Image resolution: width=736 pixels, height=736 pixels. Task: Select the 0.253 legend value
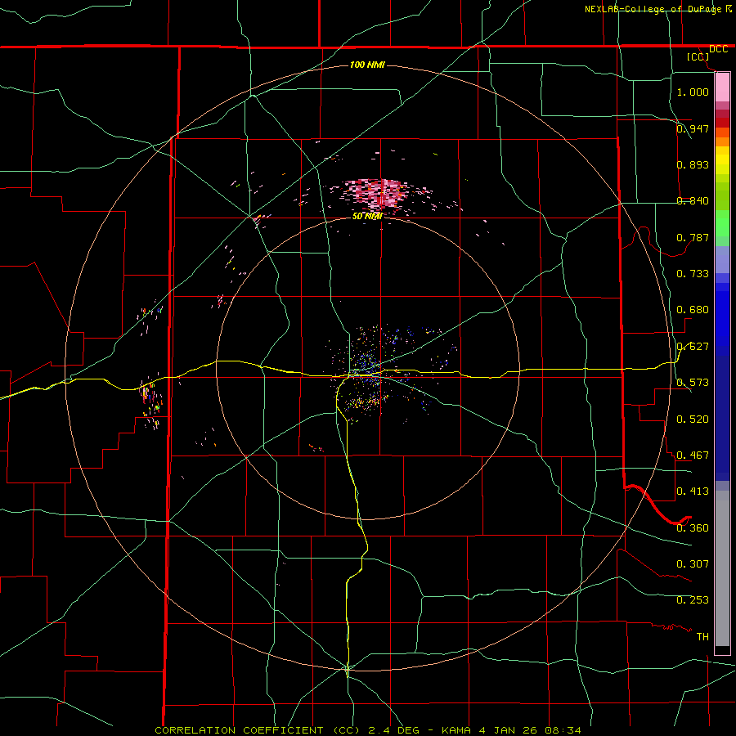point(693,600)
